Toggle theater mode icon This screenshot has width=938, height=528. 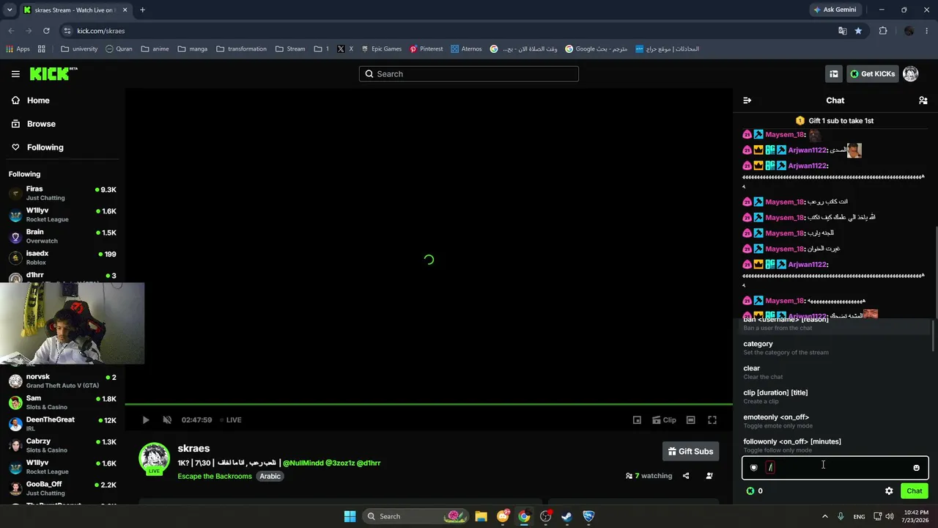(x=690, y=420)
